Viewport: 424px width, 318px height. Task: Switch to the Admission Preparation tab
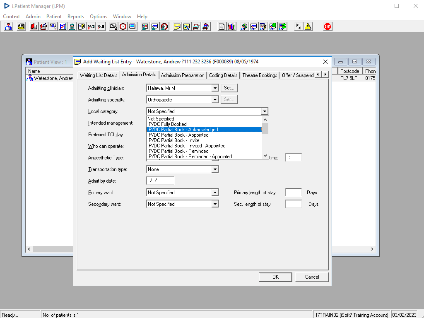point(183,75)
